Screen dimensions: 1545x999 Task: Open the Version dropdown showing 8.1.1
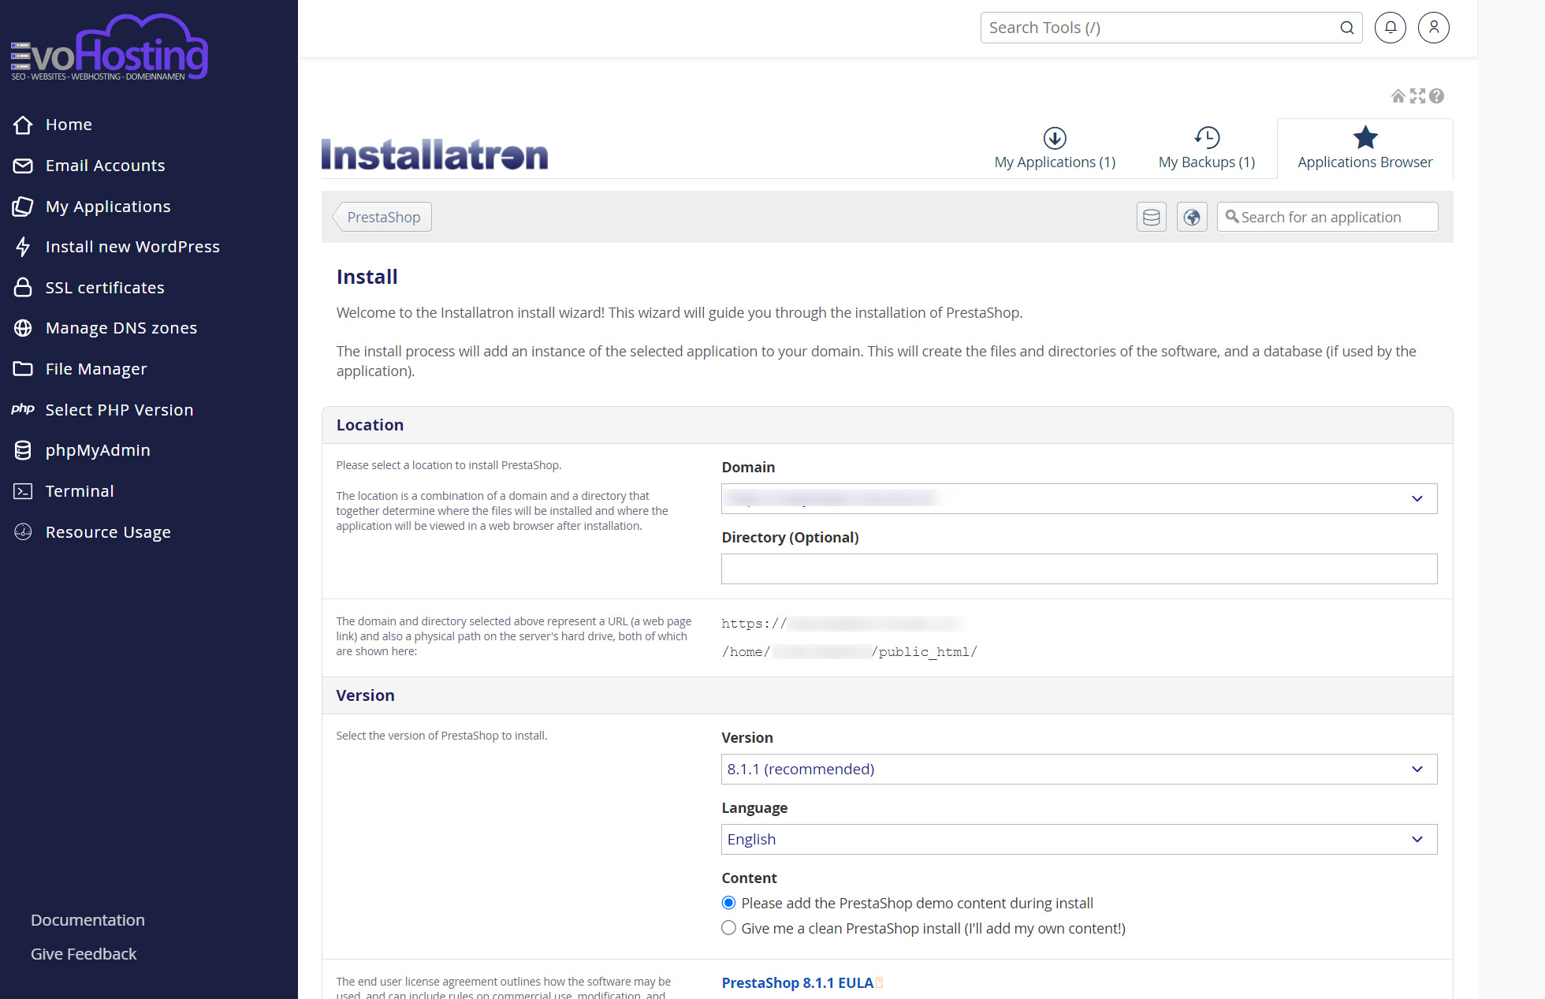point(1078,769)
